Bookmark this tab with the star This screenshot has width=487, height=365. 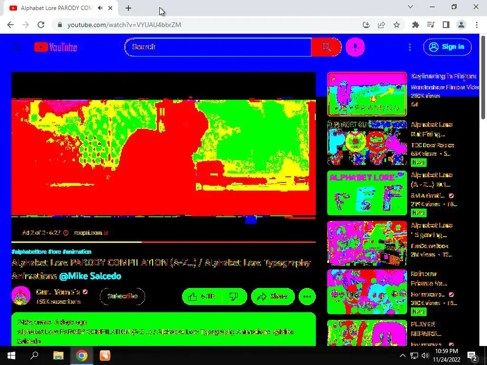point(397,25)
